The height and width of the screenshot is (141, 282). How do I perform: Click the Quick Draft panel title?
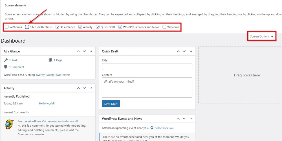click(x=110, y=51)
